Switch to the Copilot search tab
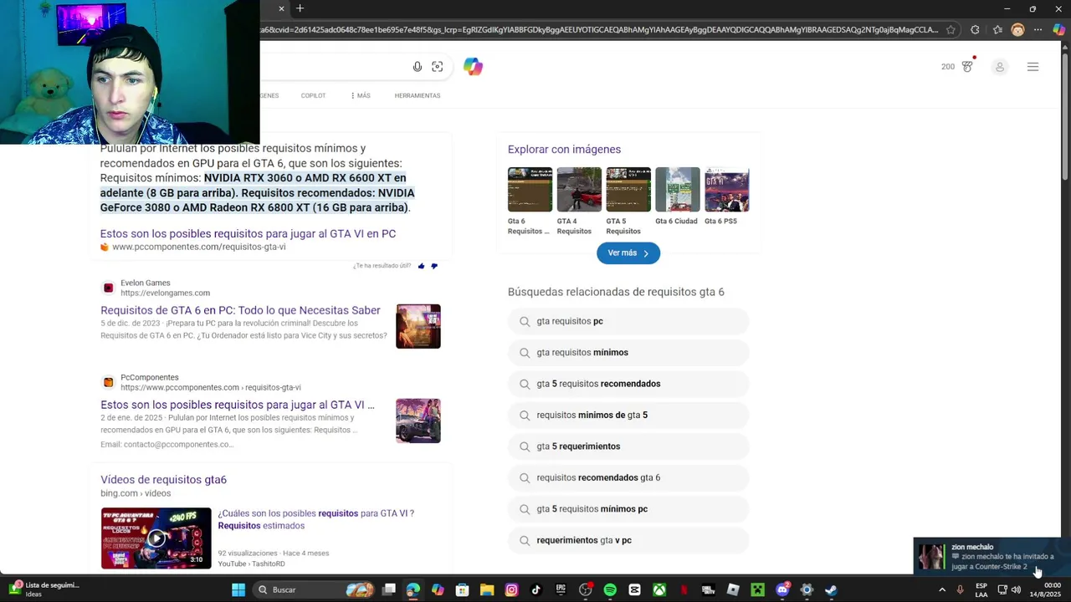Screen dimensions: 1071x602 pyautogui.click(x=313, y=95)
